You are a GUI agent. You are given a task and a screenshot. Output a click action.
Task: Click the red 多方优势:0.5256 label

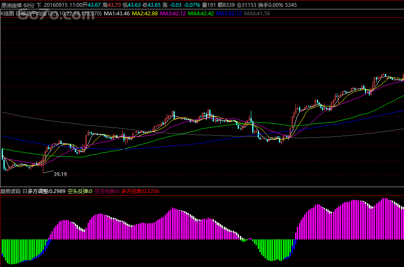(x=140, y=191)
